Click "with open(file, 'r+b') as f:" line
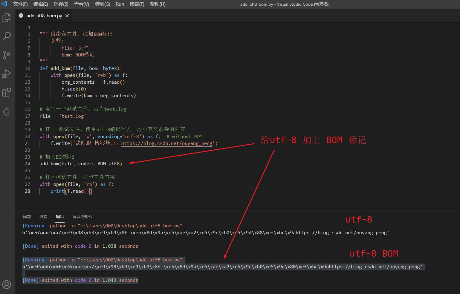 click(89, 75)
